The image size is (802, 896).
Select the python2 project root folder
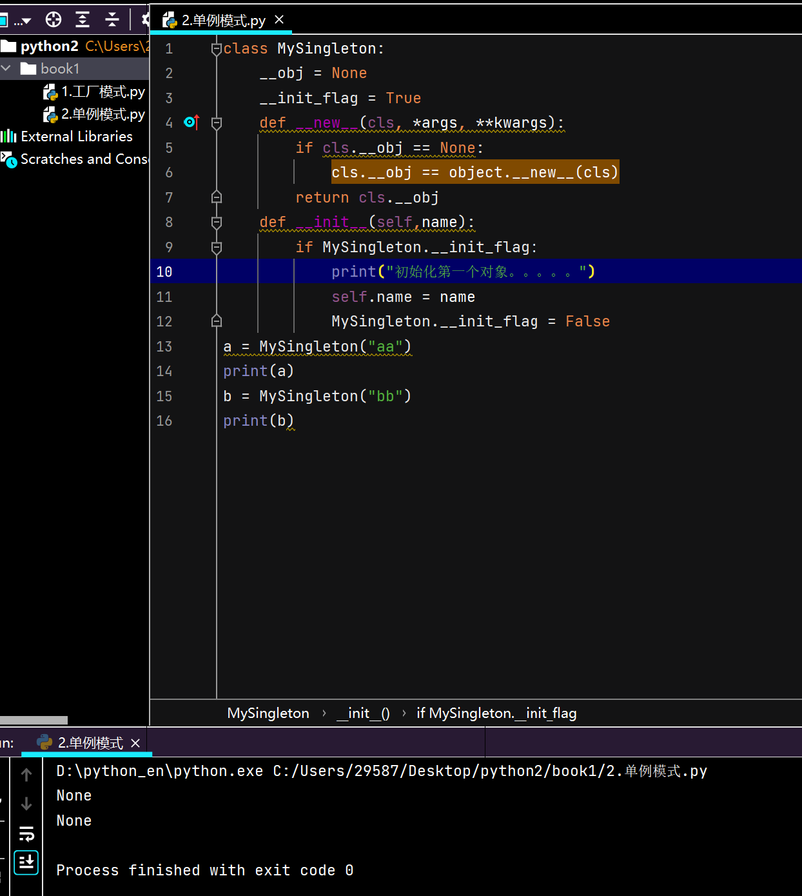(x=75, y=46)
